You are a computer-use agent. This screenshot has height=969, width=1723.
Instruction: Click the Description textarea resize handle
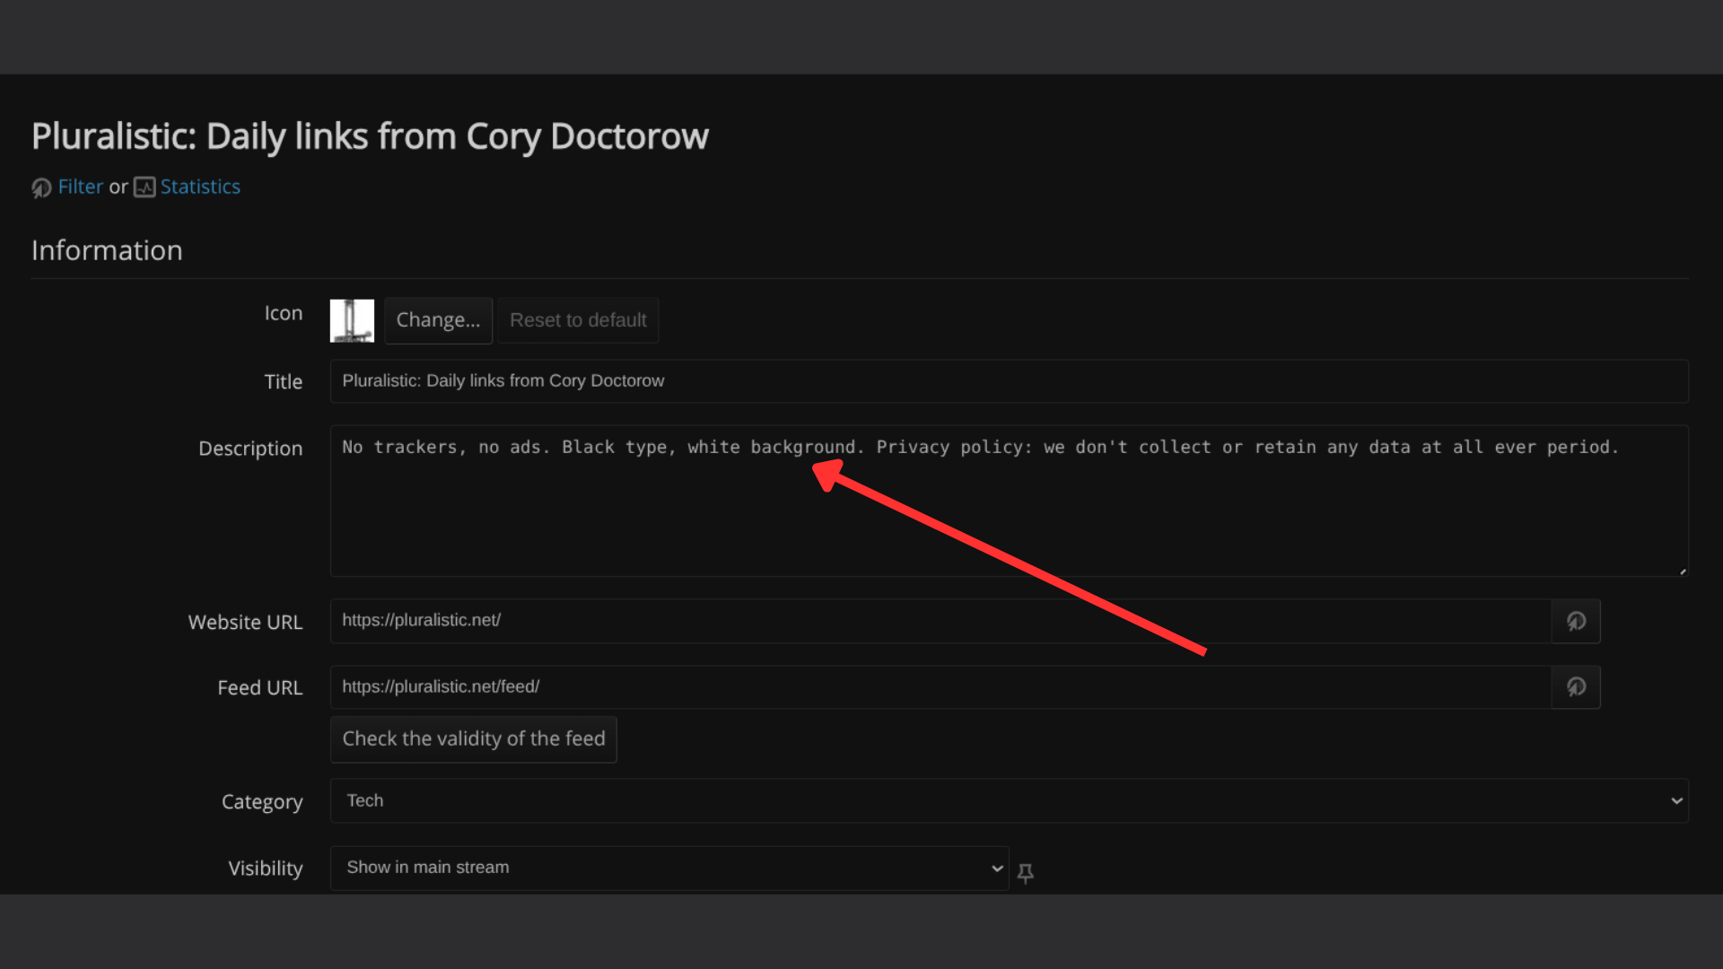[1683, 571]
